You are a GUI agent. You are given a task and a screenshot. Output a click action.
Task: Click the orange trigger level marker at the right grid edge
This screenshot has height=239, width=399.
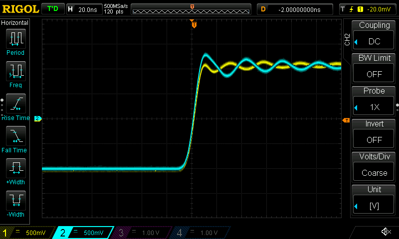click(346, 120)
